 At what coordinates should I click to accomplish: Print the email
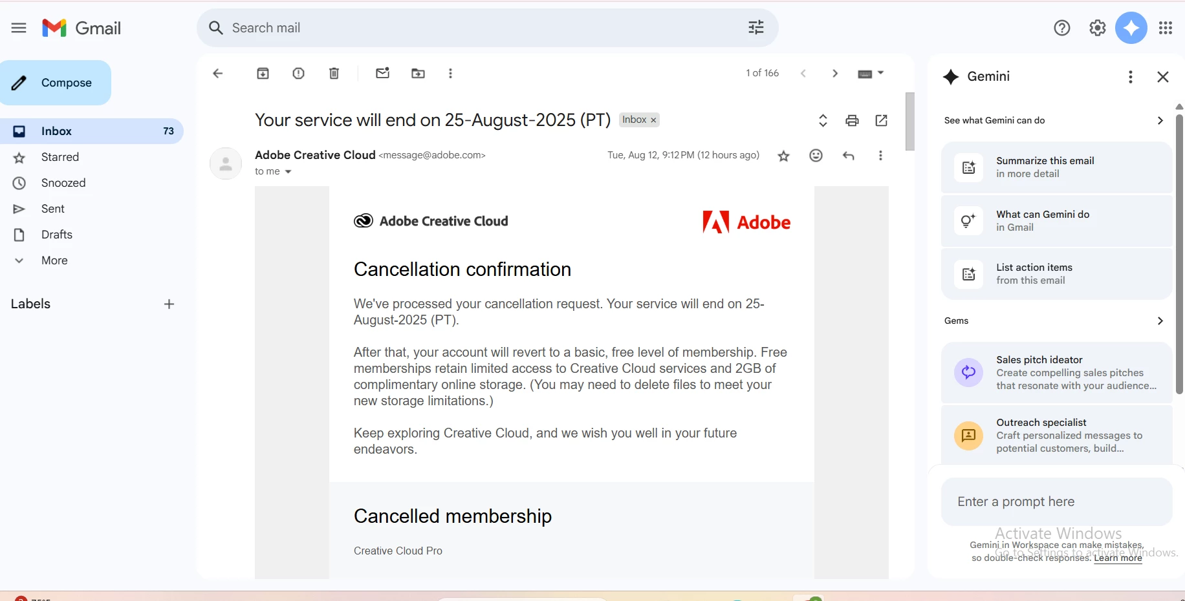(852, 120)
